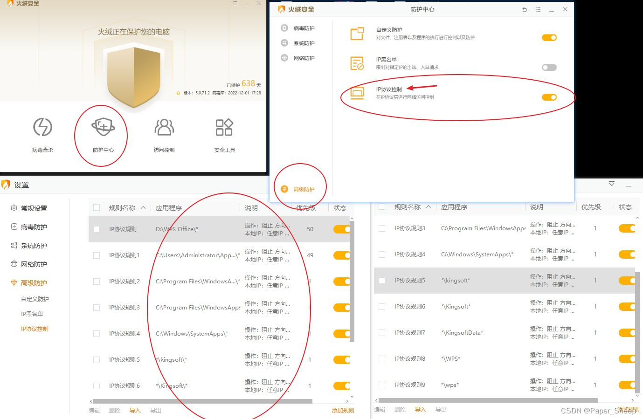The width and height of the screenshot is (643, 419).
Task: Select 网络防护 icon in 防护中心 sidebar
Action: click(284, 58)
